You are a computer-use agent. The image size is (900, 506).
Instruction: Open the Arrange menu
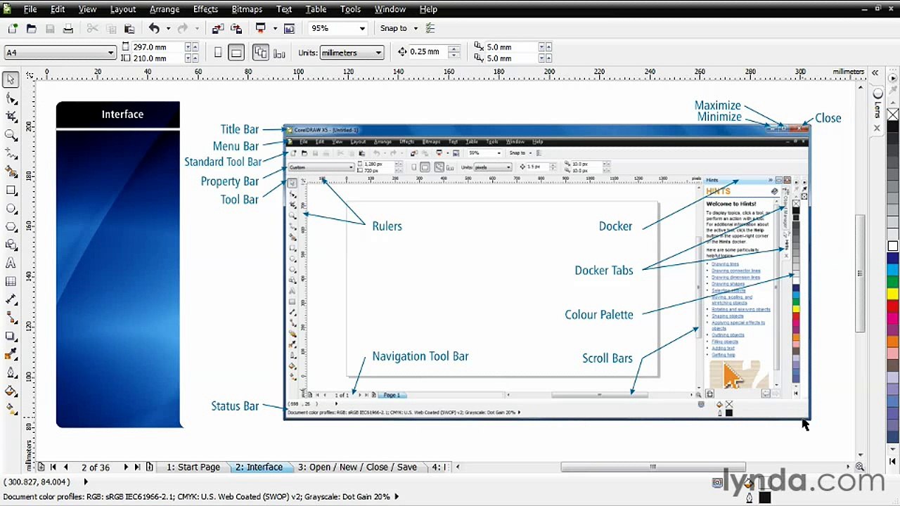(x=165, y=9)
